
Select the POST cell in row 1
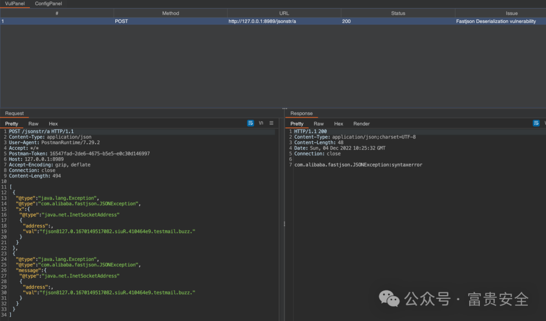point(171,21)
